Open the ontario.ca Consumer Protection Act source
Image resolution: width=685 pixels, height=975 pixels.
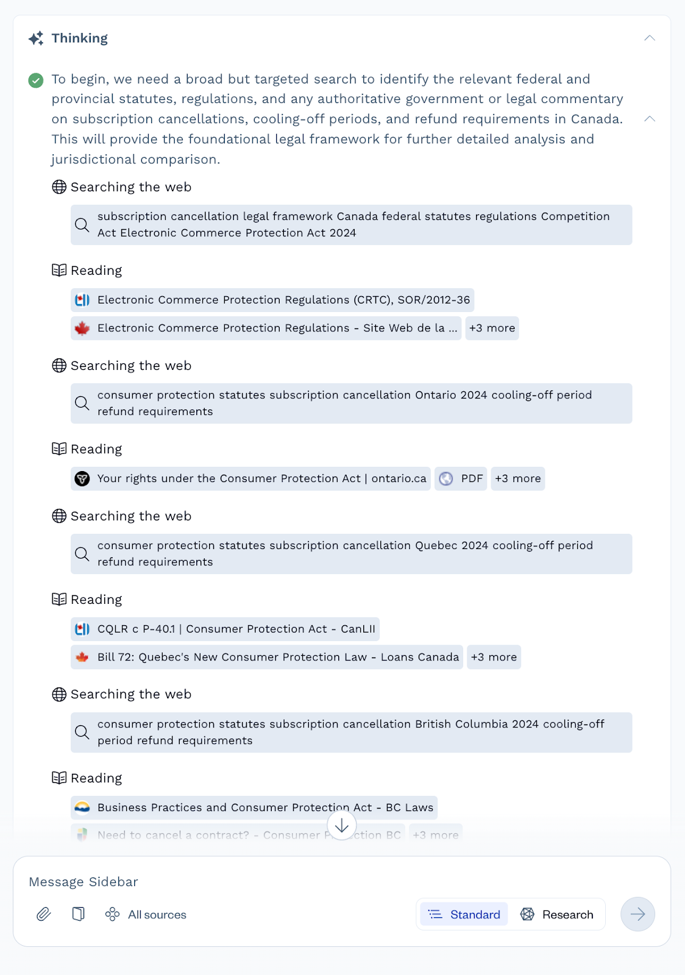pos(250,478)
